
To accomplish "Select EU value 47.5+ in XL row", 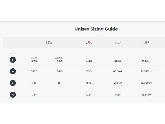I will coord(117,95).
